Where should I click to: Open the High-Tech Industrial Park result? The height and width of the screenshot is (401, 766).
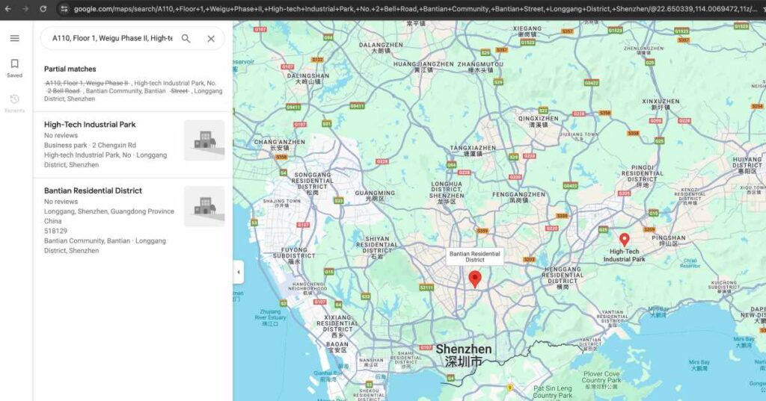click(x=132, y=144)
